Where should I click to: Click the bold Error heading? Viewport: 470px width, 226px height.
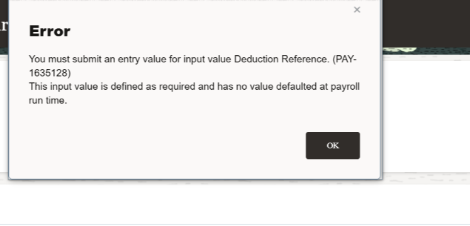[50, 31]
